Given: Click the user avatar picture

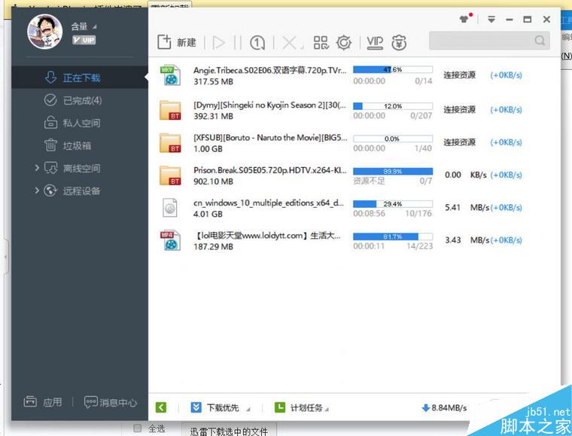Looking at the screenshot, I should pyautogui.click(x=45, y=32).
